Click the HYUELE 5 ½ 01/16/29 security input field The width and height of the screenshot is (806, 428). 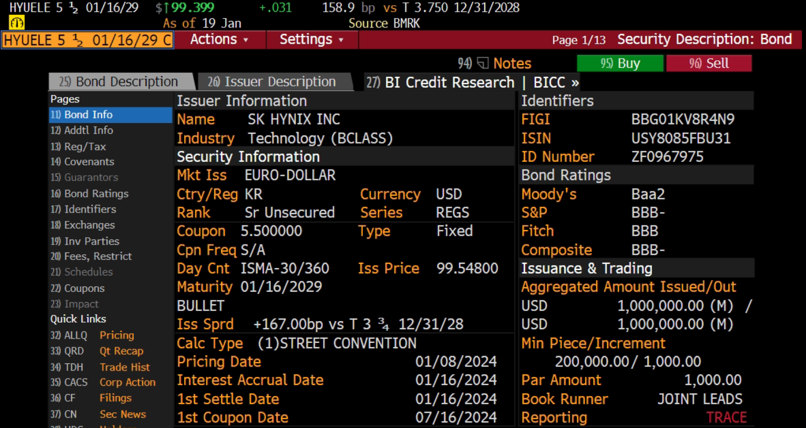coord(88,40)
